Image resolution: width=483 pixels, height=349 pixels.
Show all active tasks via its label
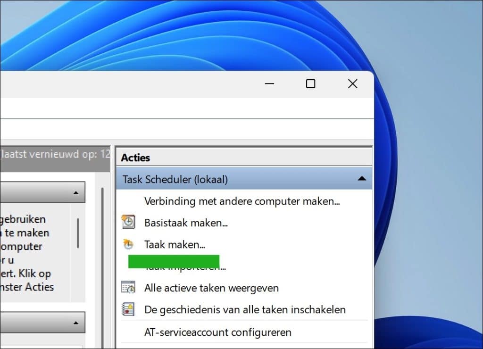click(x=210, y=288)
